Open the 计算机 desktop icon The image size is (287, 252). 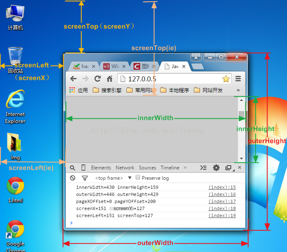click(15, 18)
